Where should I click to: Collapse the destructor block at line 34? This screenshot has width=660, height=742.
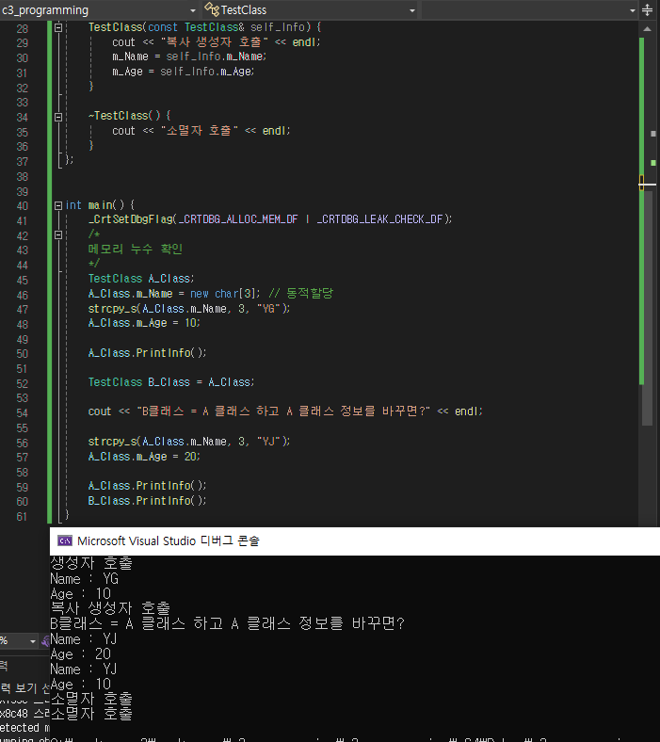point(58,117)
